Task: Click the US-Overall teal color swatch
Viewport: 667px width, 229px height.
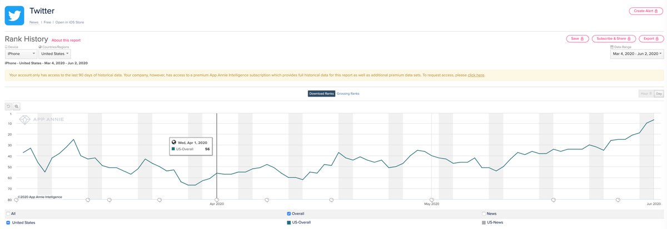Action: (288, 222)
